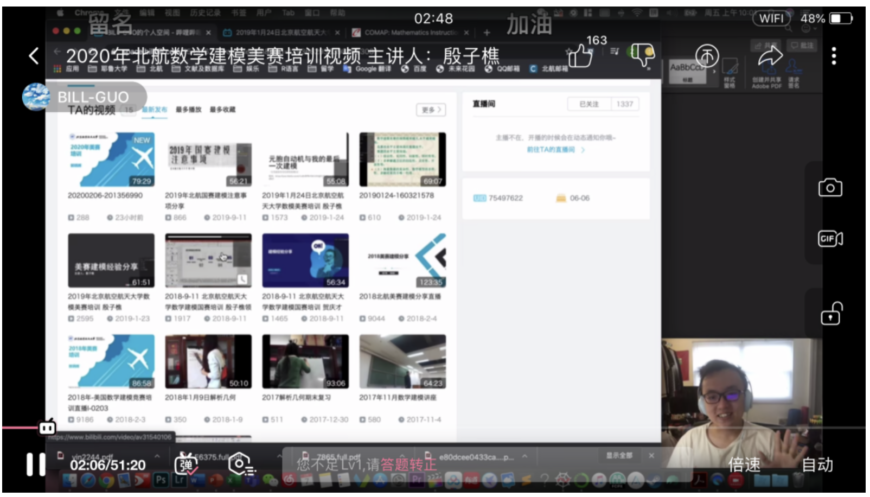Like the video with thumbs-up showing 163
870x497 pixels.
point(580,56)
